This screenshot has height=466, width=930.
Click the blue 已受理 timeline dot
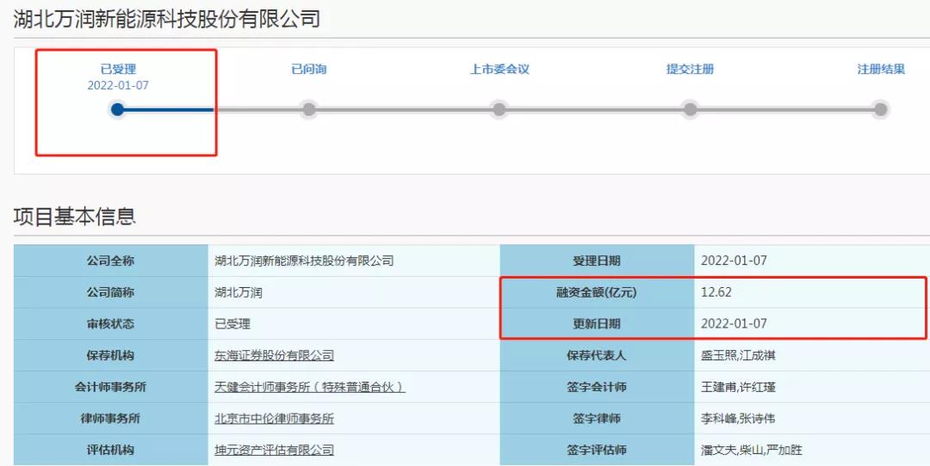tap(118, 109)
